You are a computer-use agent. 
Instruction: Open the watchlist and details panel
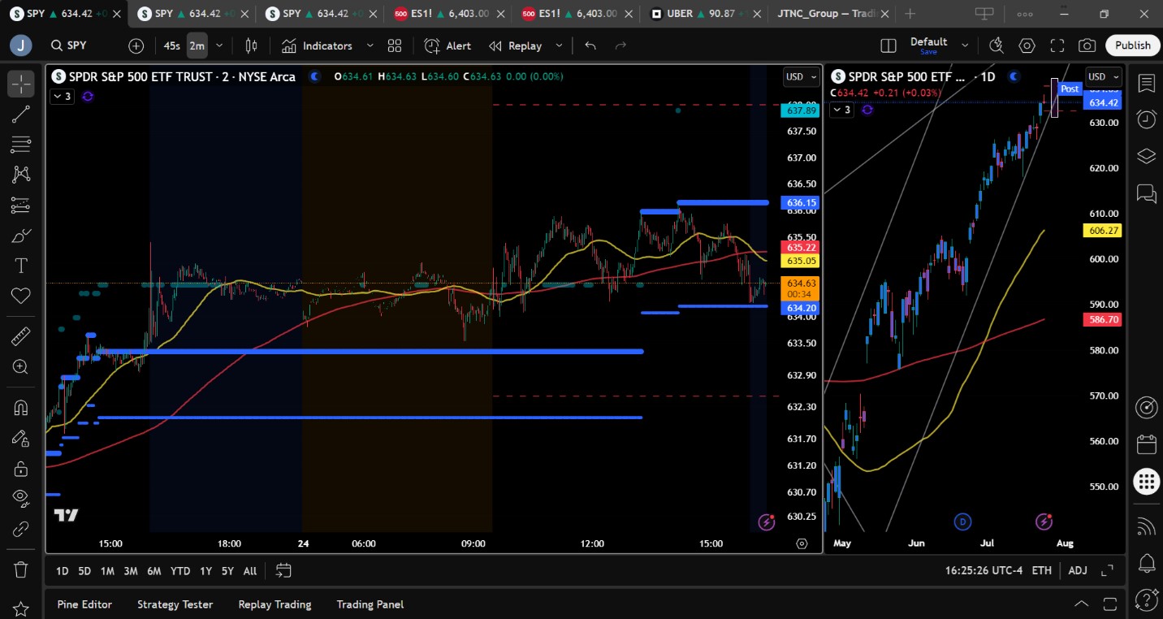tap(1147, 84)
